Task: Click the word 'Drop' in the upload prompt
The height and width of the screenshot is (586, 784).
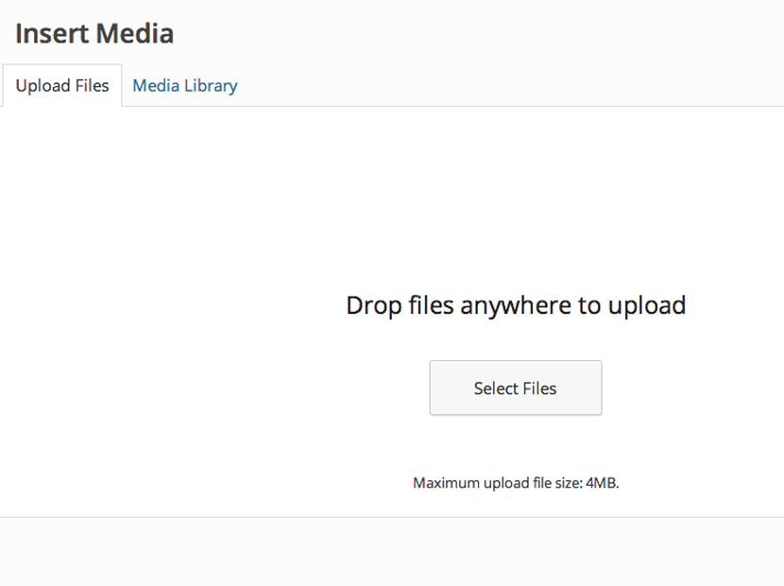Action: (373, 305)
